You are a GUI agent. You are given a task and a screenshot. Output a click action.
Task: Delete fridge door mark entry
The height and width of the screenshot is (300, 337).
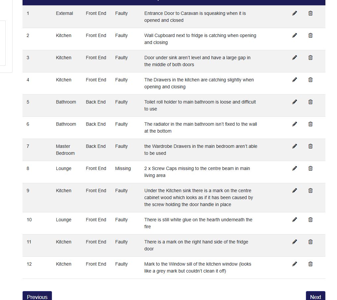311,242
